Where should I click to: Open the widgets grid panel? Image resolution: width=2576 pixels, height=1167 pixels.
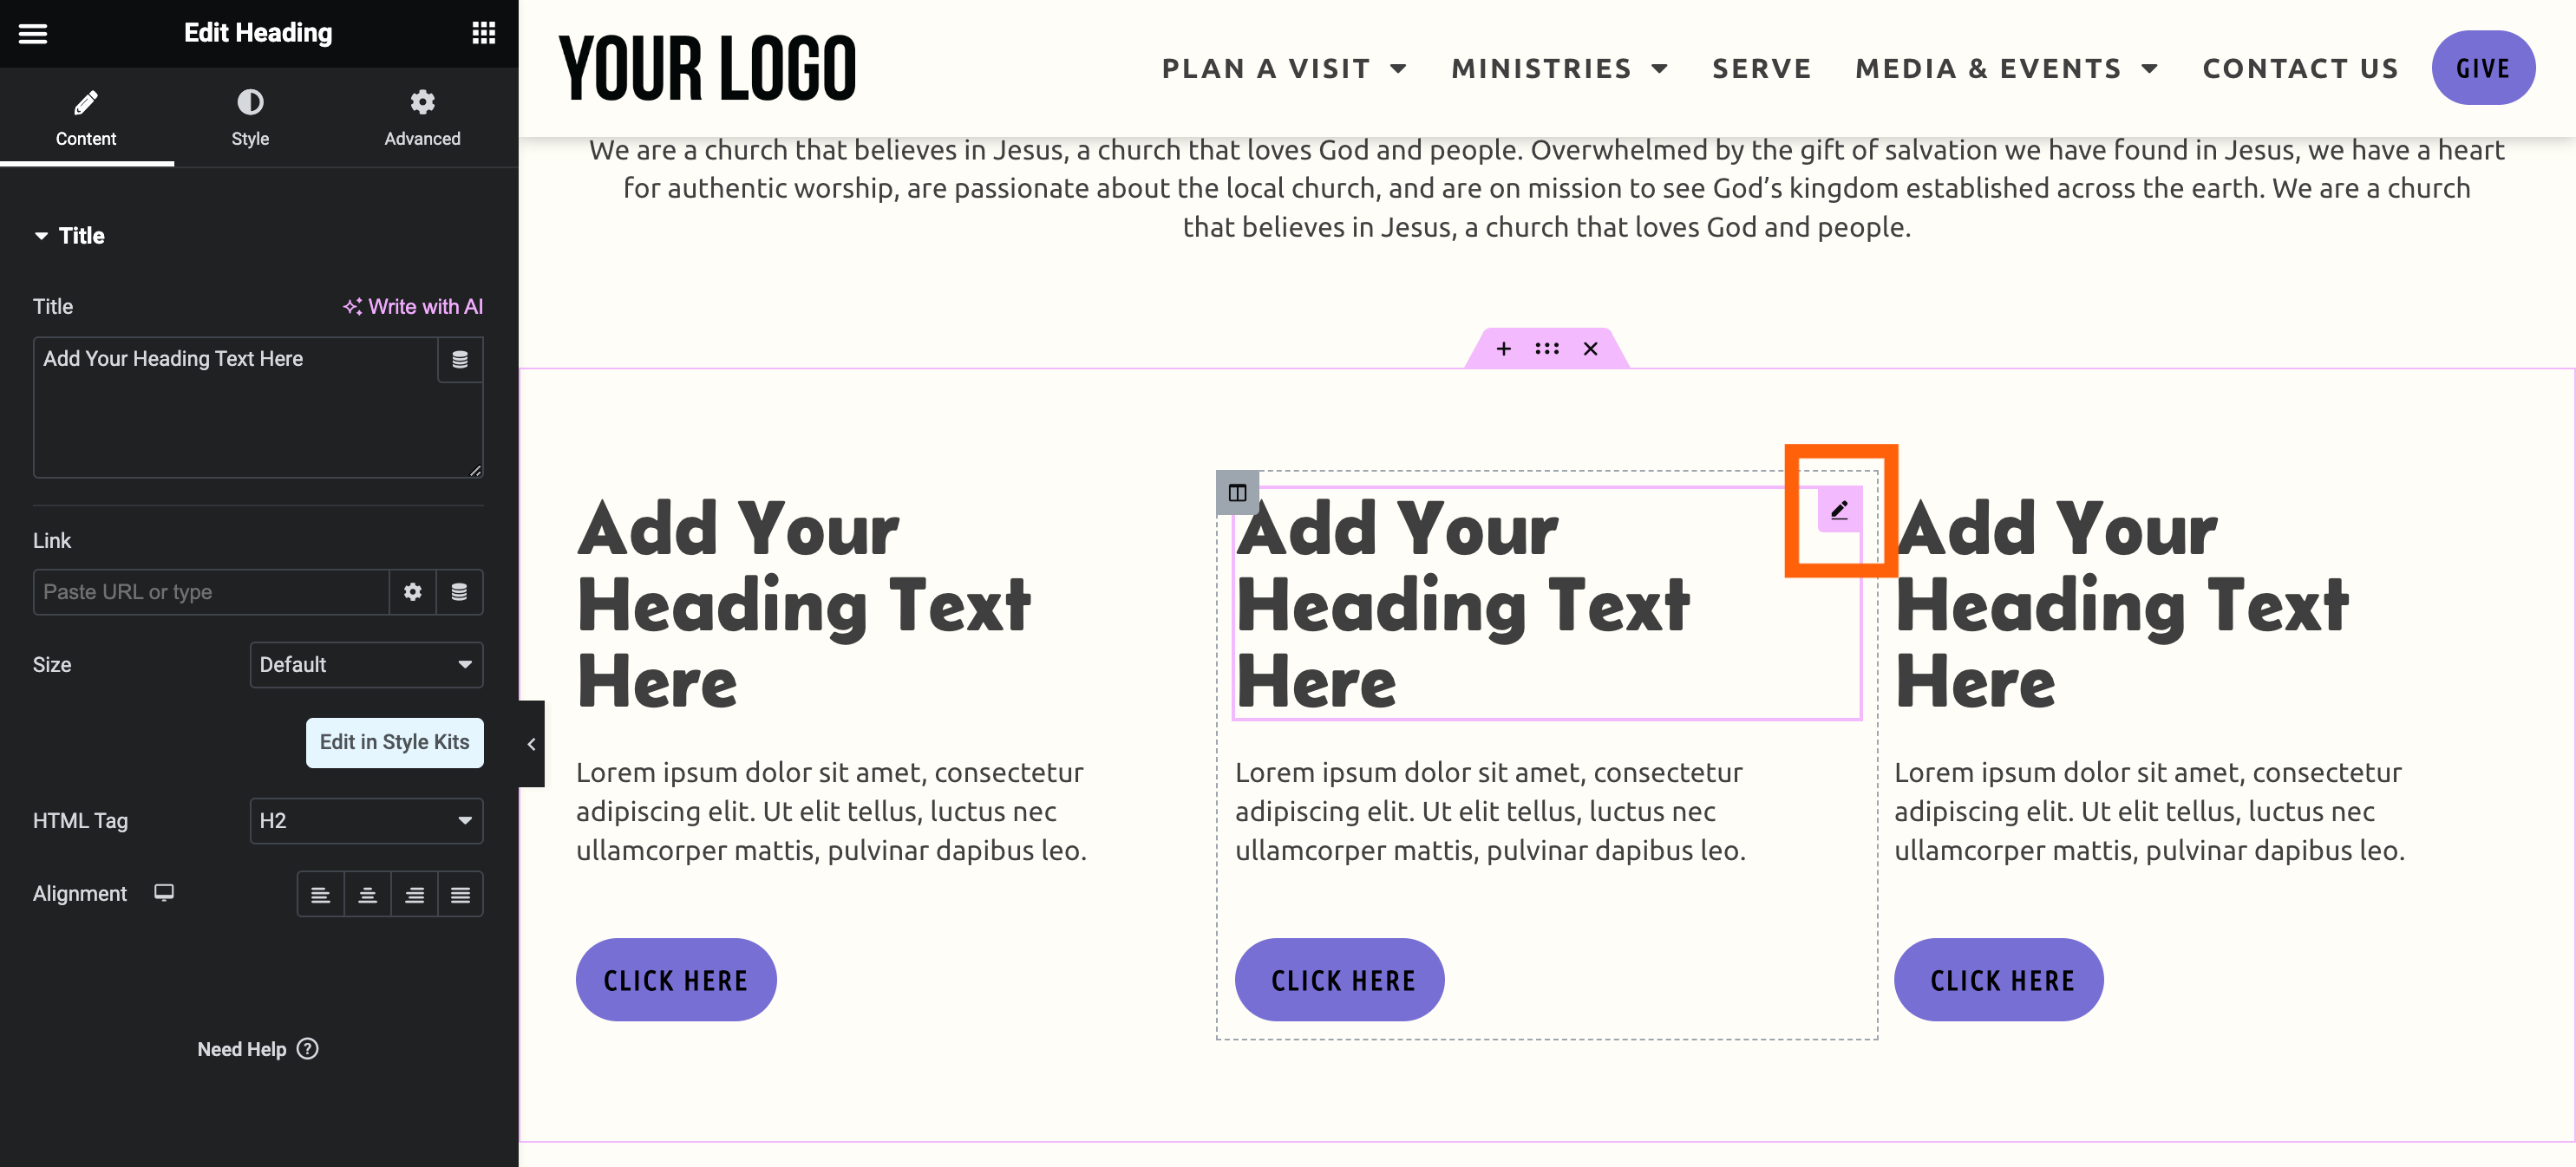click(484, 34)
